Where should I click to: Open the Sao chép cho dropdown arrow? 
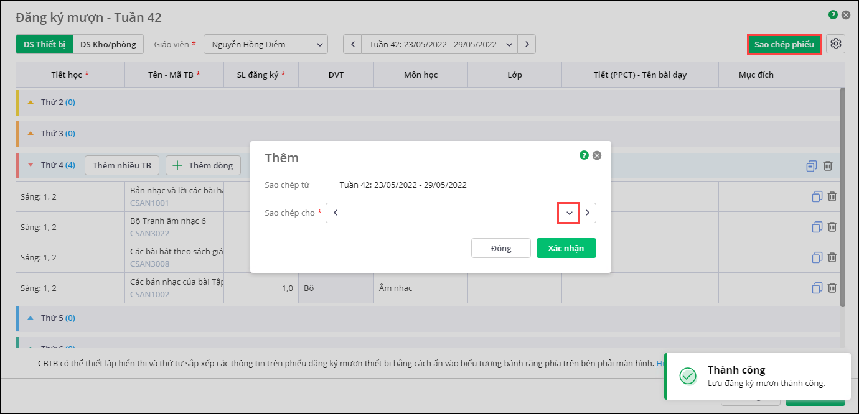click(x=568, y=213)
